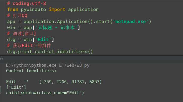Screen dimensions: 183x102
Task: Select the 'w3' run tab label
Action: [1, 59]
